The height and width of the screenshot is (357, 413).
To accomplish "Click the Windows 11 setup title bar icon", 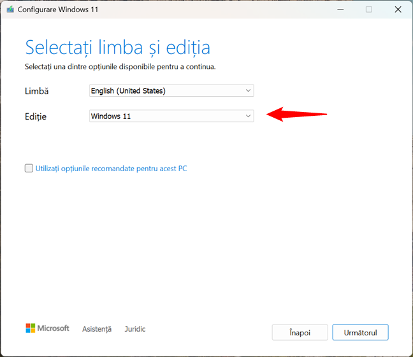I will click(10, 10).
